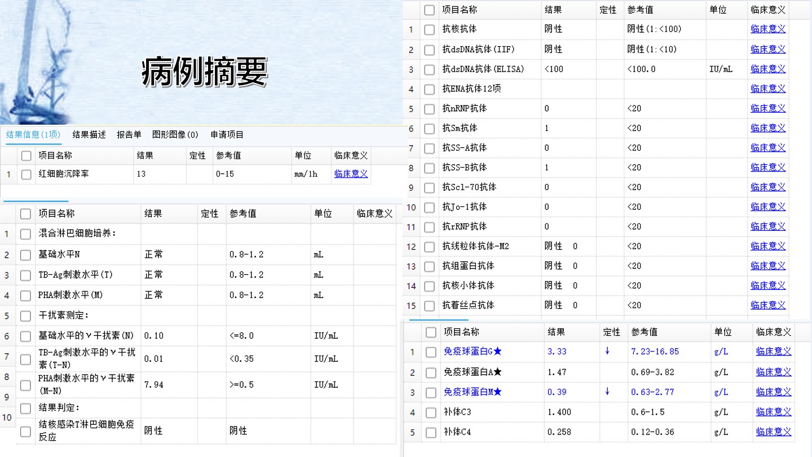812x457 pixels.
Task: Click ESR unit mm/1h
Action: (306, 174)
